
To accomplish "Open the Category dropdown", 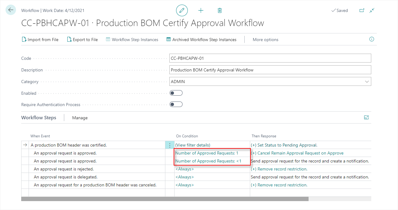I will [x=367, y=81].
